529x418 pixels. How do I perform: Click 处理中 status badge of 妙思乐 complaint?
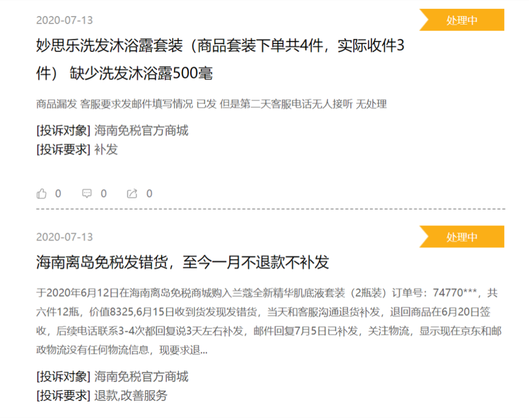461,20
